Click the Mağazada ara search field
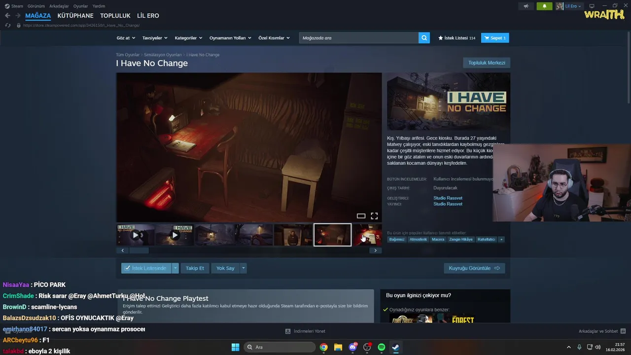Image resolution: width=631 pixels, height=355 pixels. click(x=359, y=38)
